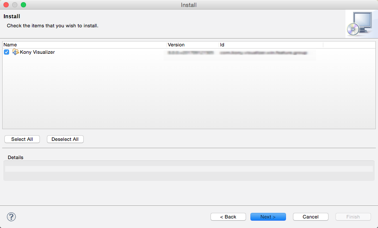The height and width of the screenshot is (228, 378).
Task: Sort by the Version column header
Action: (193, 45)
